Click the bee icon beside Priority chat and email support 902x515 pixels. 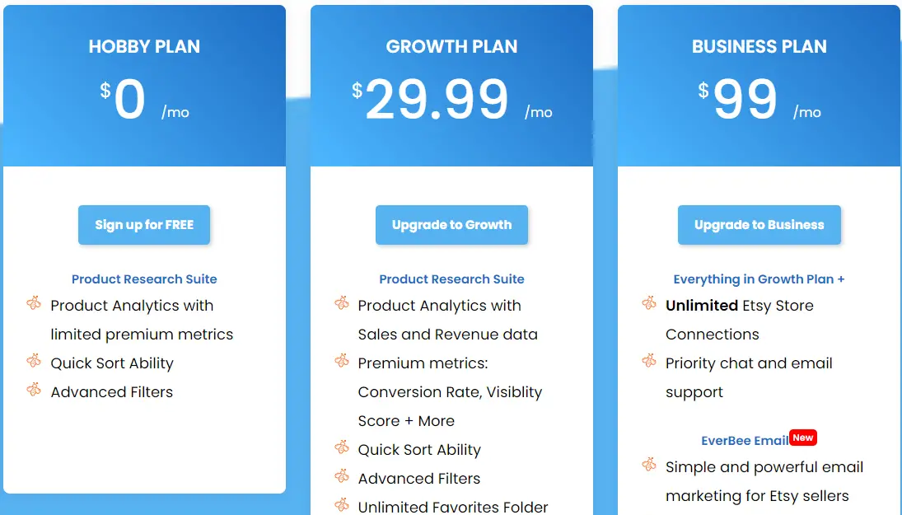point(648,363)
